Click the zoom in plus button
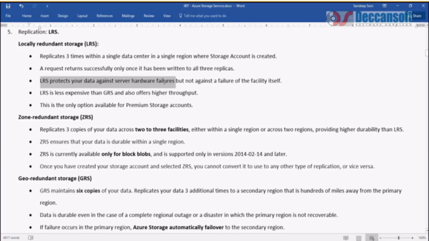This screenshot has width=429, height=241. tap(412, 238)
